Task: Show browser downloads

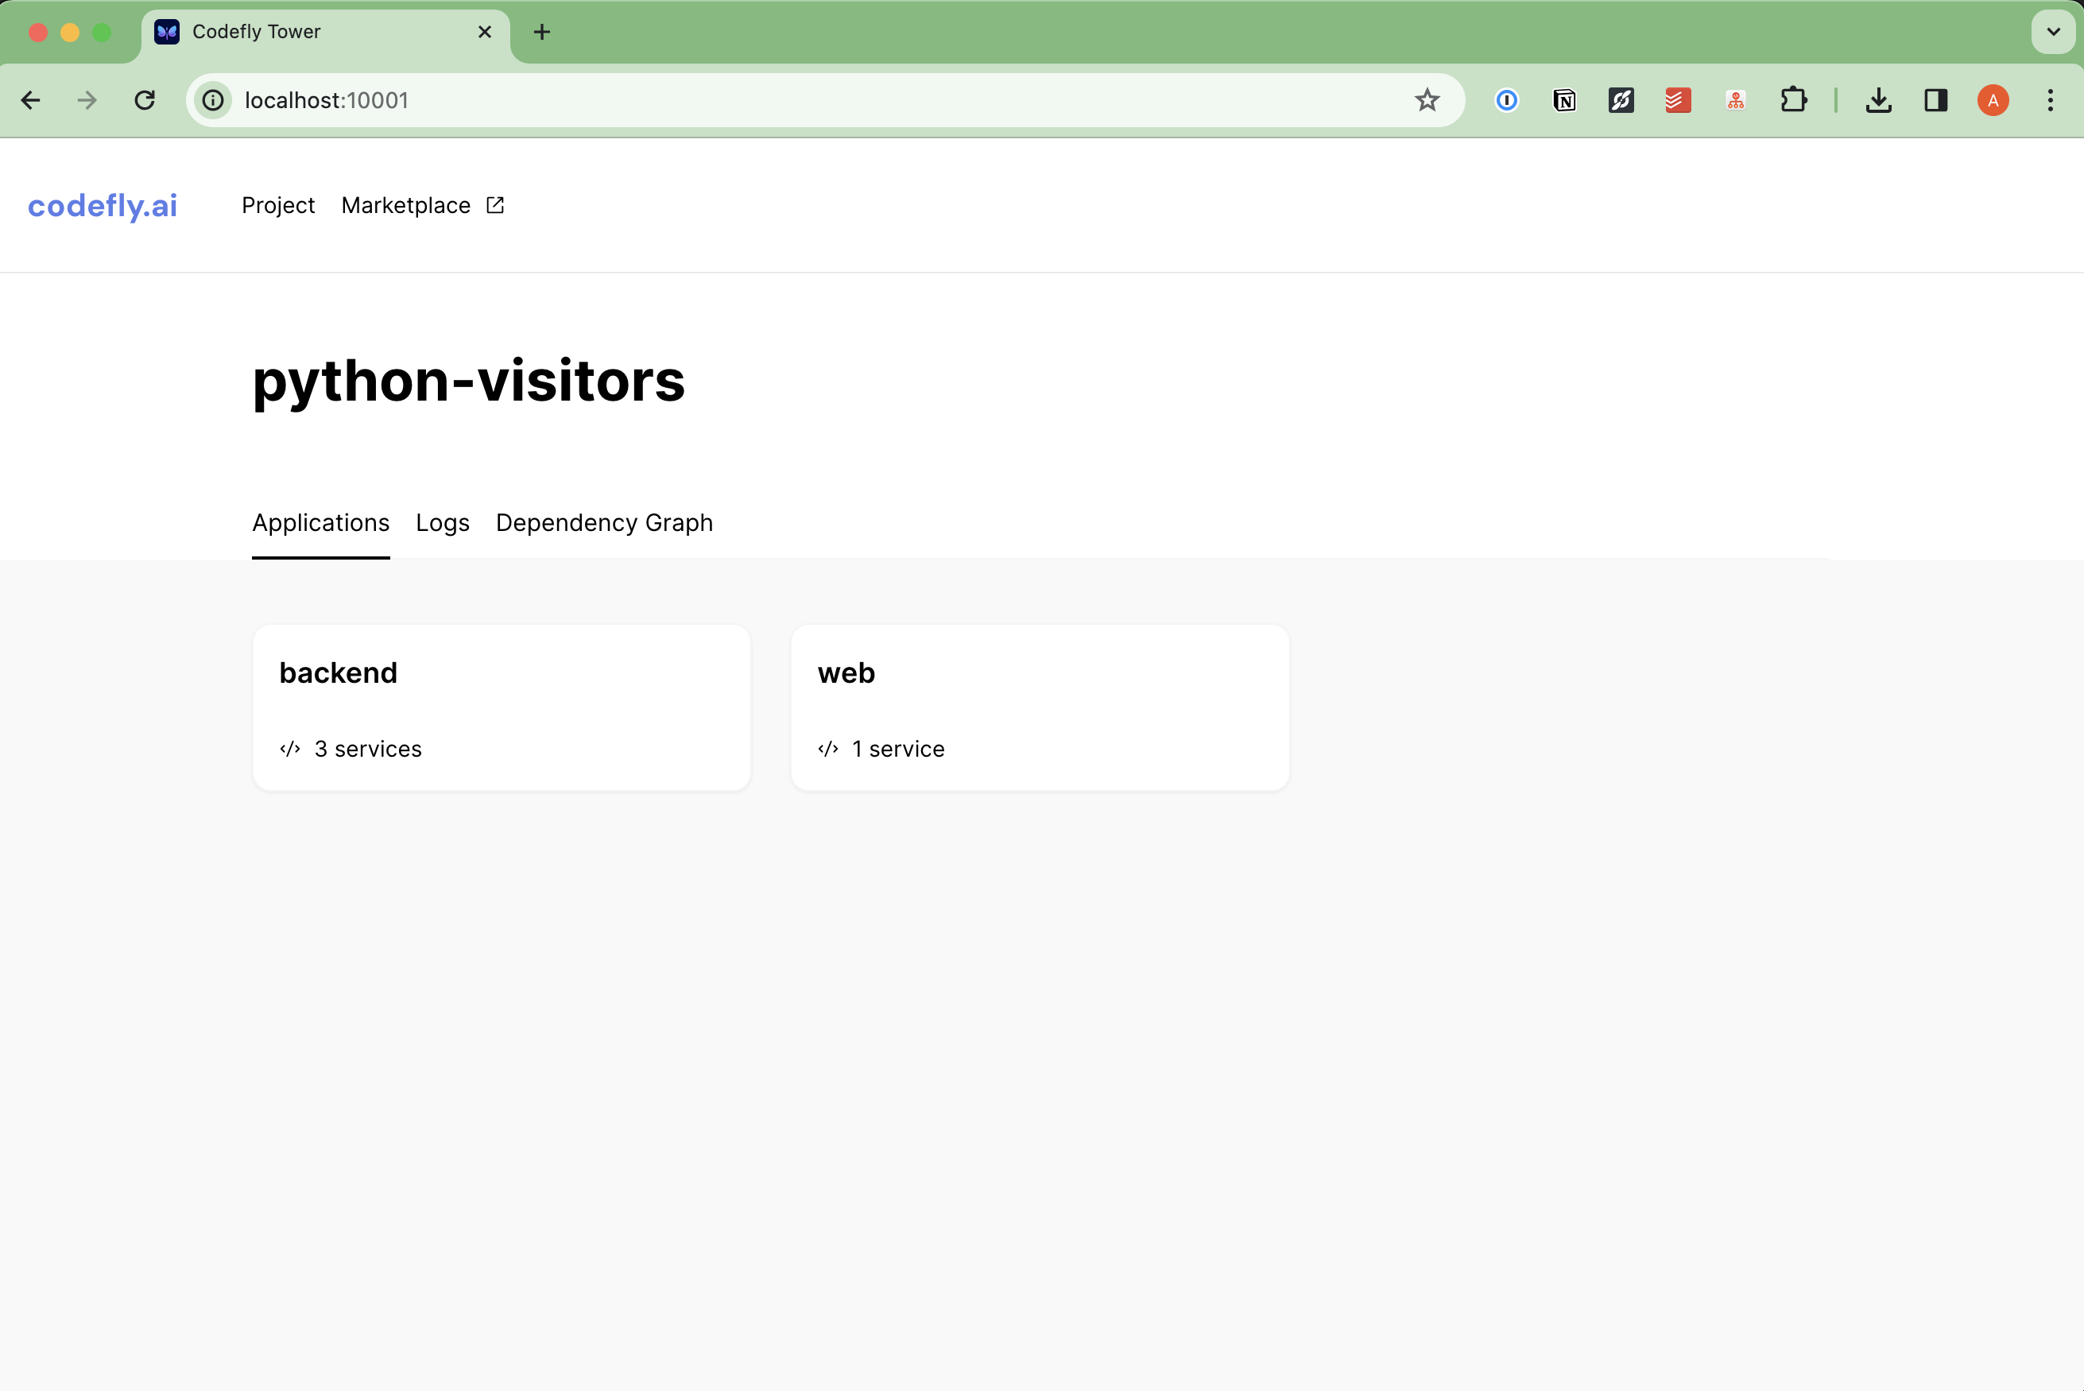Action: pyautogui.click(x=1878, y=100)
